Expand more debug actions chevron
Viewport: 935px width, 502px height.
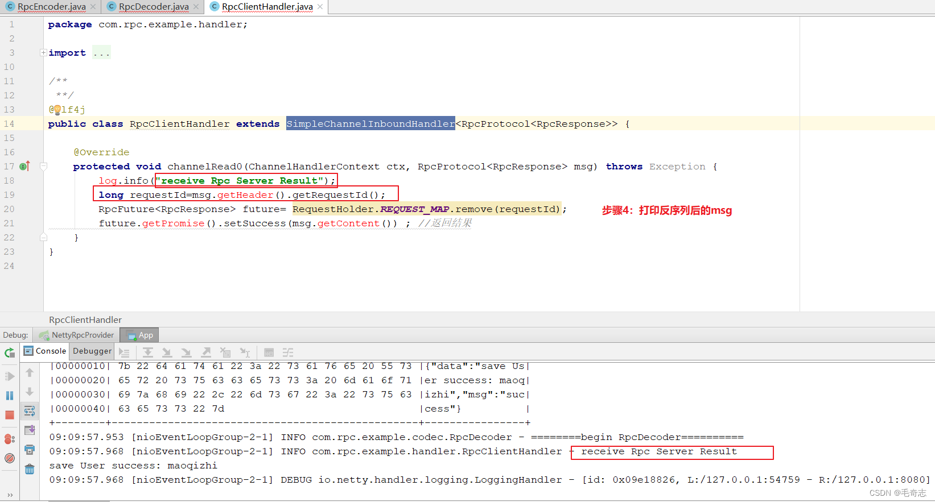(x=10, y=495)
